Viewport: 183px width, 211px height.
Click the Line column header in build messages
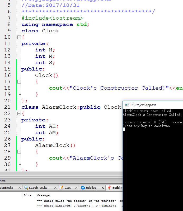(27, 195)
